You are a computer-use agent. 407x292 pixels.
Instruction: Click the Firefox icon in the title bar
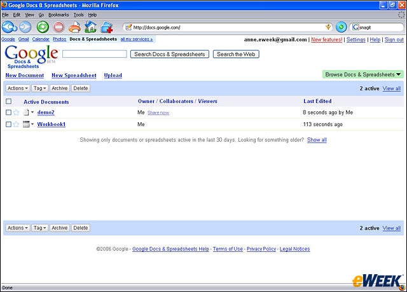tap(4, 4)
